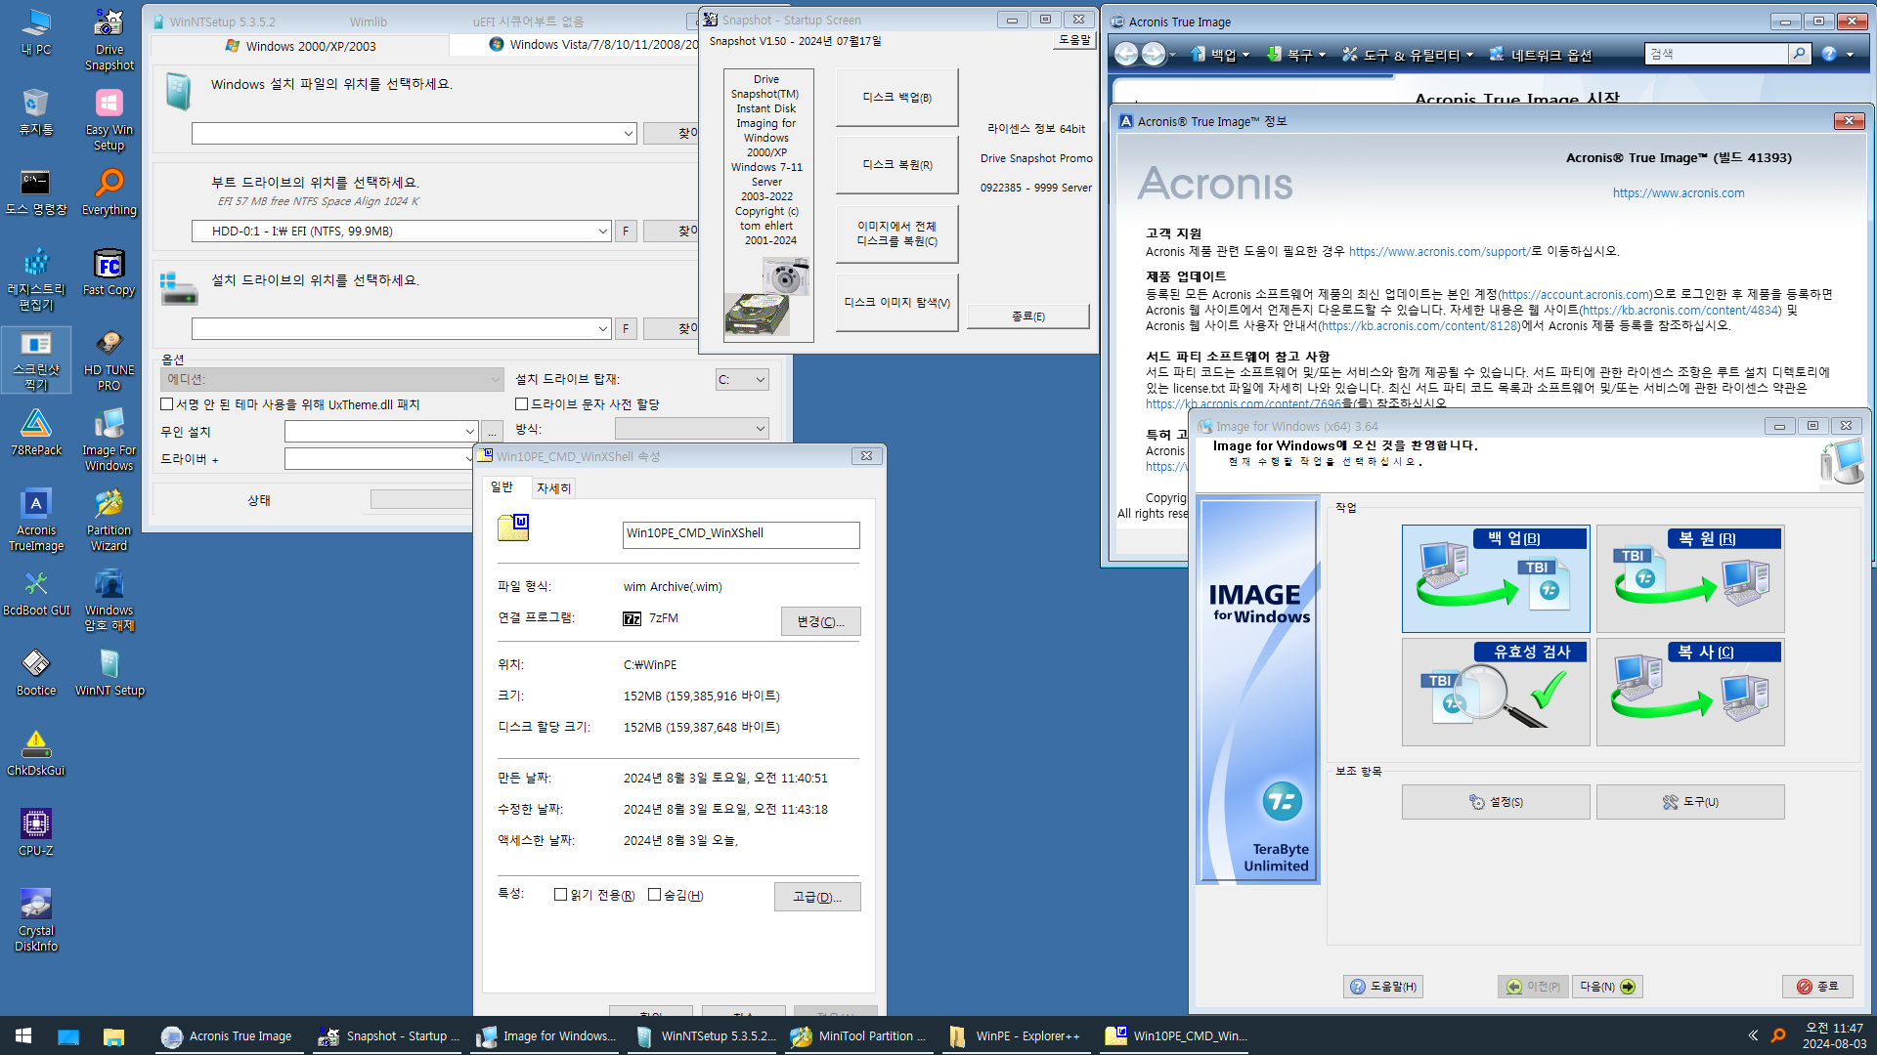Image resolution: width=1877 pixels, height=1055 pixels.
Task: Open Bootice desktop icon
Action: [36, 672]
